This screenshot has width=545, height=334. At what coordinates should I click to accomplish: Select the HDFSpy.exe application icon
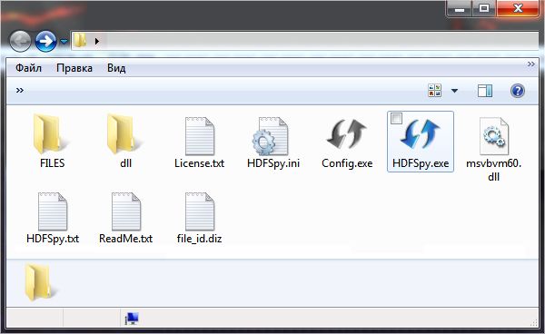coord(421,134)
